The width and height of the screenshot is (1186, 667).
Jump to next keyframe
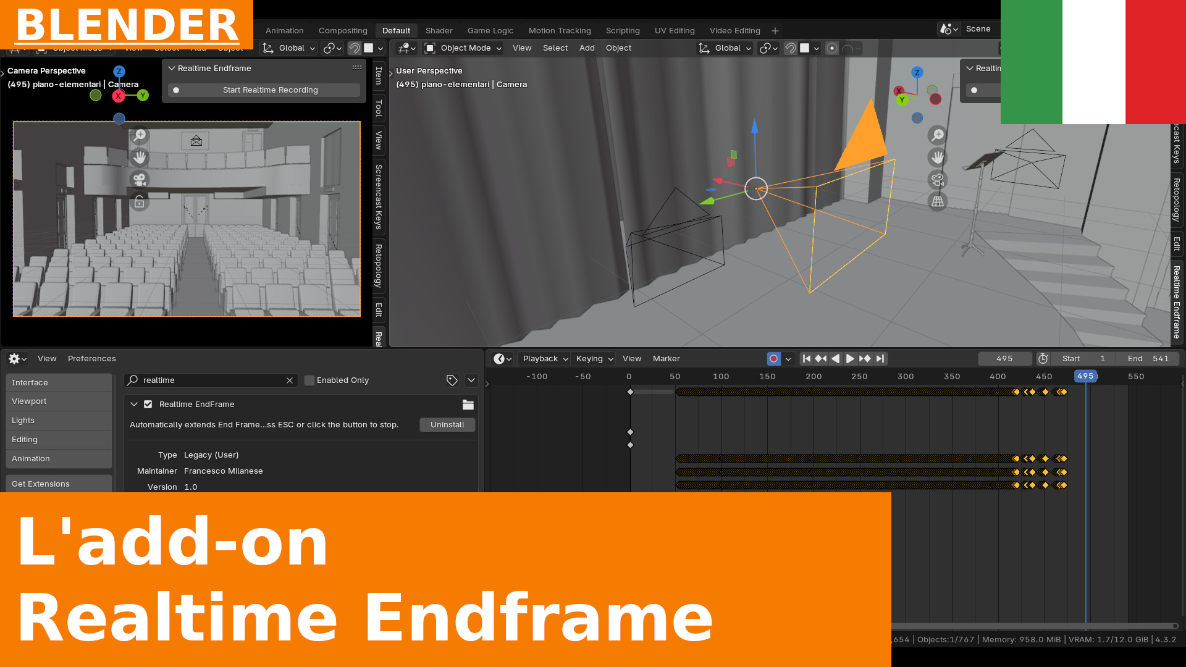click(865, 359)
